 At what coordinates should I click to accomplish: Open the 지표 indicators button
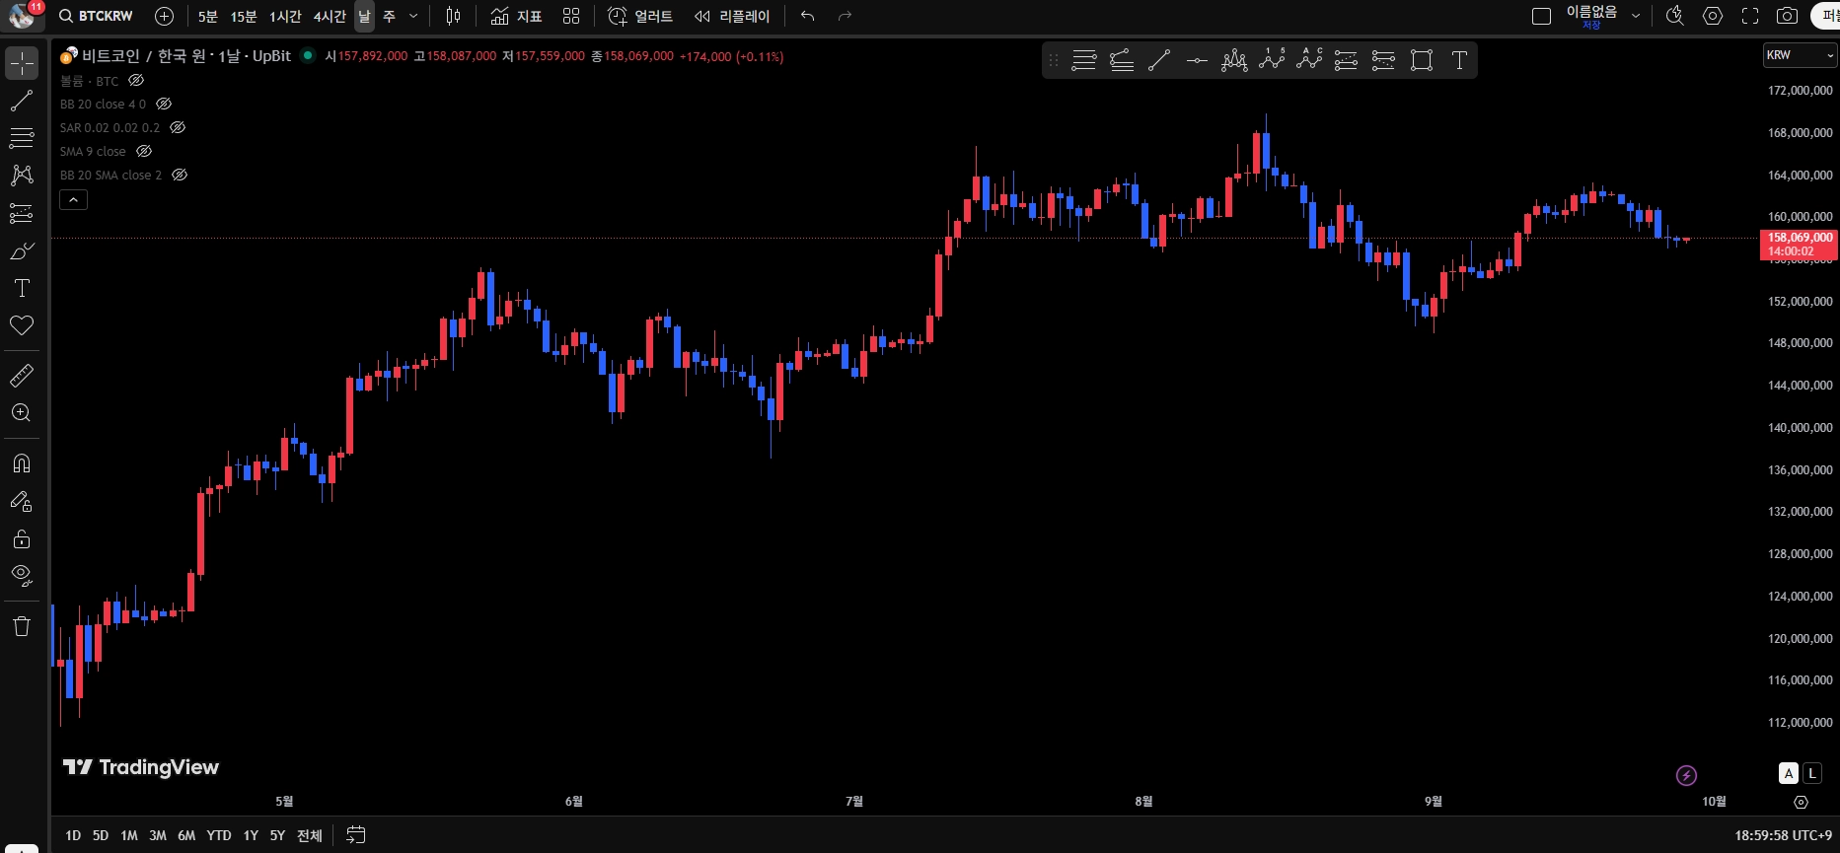[517, 16]
